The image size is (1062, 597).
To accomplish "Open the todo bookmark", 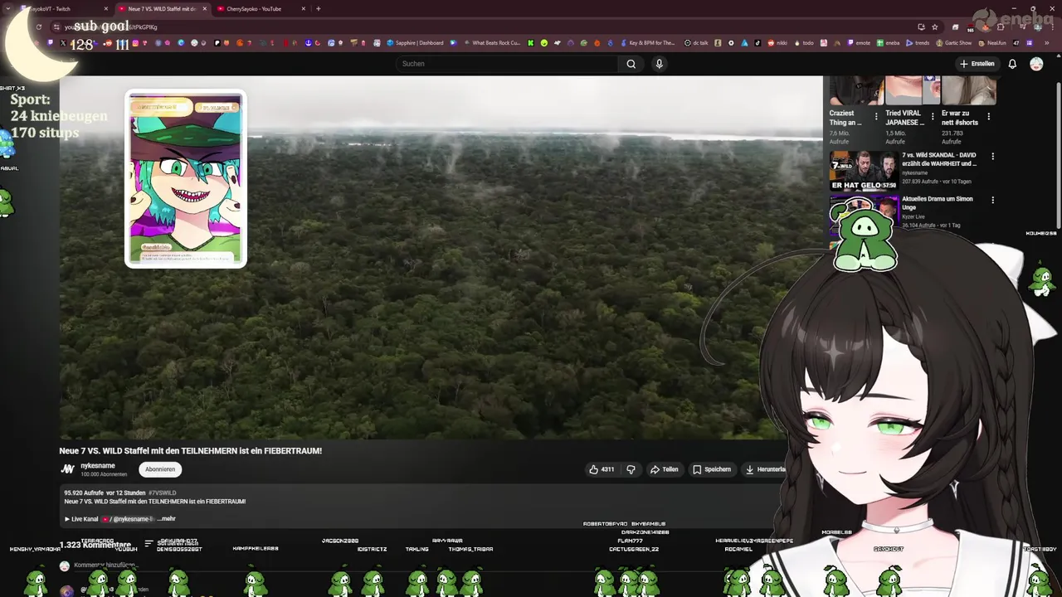I will point(802,43).
